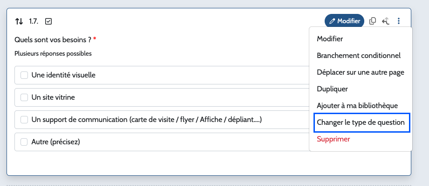429x186 pixels.
Task: Click the branching arrow icon in the question header
Action: (385, 21)
